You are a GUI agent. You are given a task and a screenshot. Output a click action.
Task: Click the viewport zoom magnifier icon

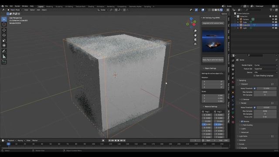coord(195,31)
